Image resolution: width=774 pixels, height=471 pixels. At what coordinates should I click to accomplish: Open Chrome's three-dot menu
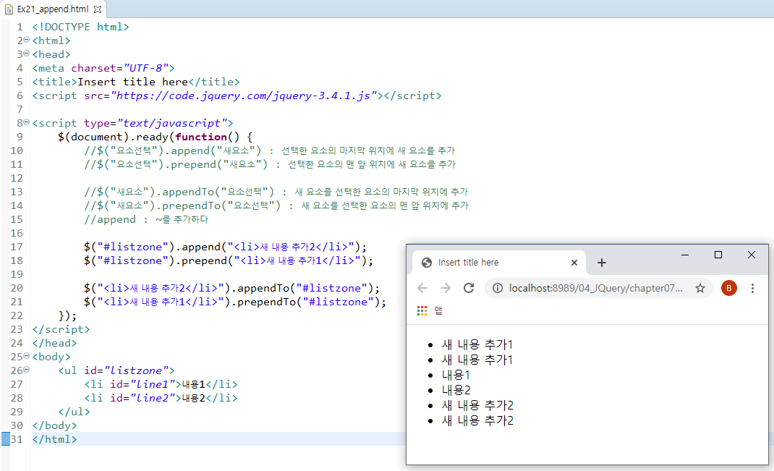click(x=752, y=288)
